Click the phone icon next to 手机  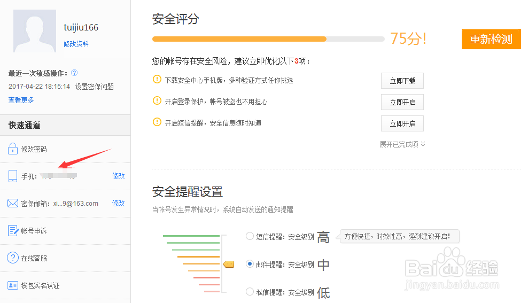pos(13,176)
